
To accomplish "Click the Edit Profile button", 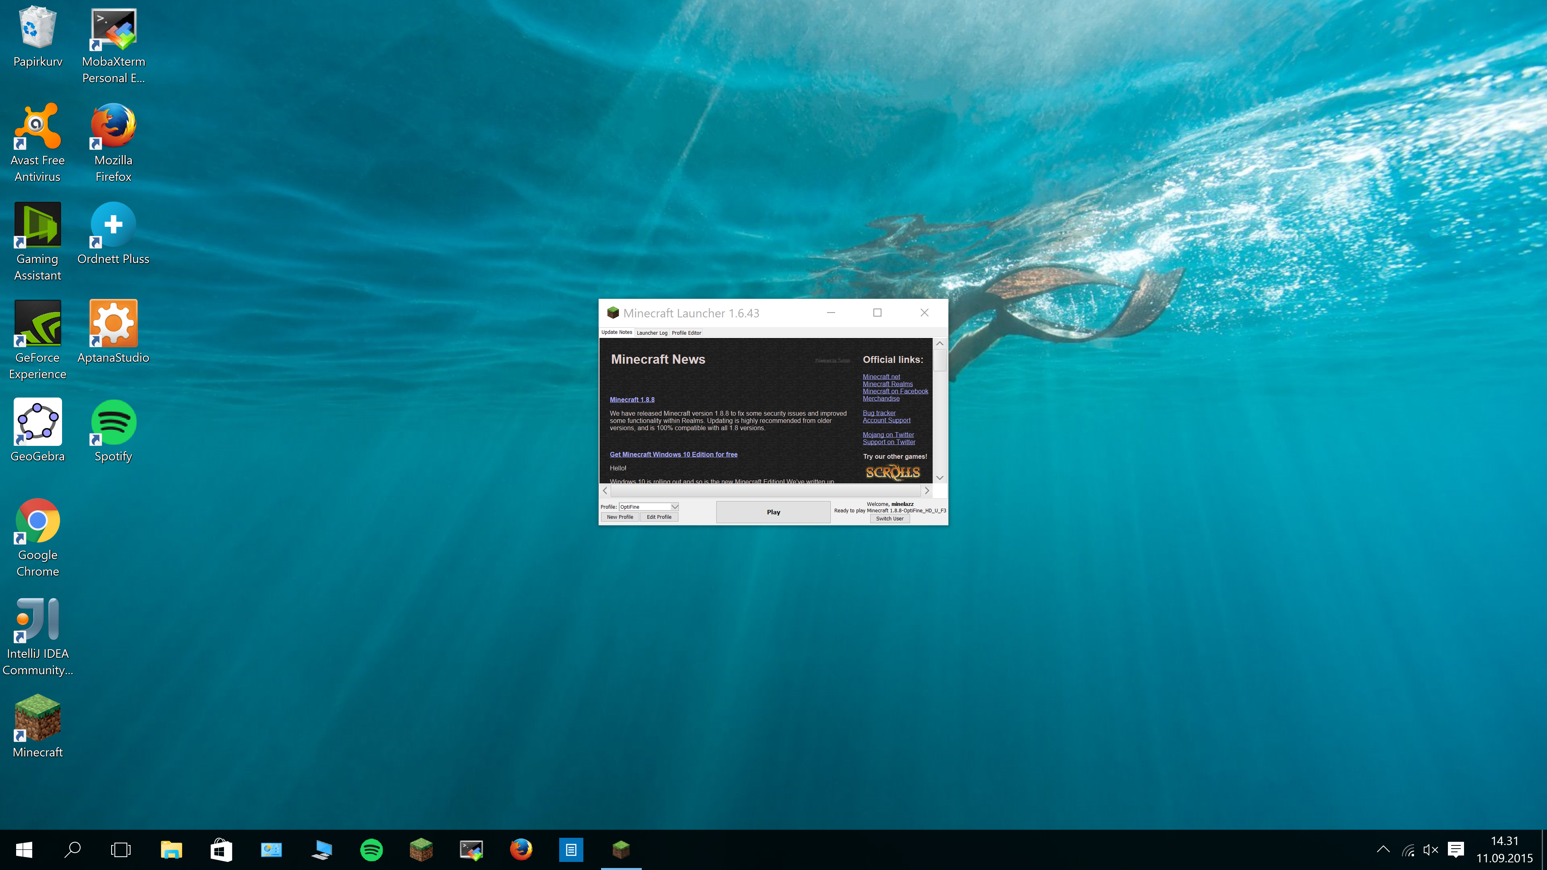I will [659, 517].
